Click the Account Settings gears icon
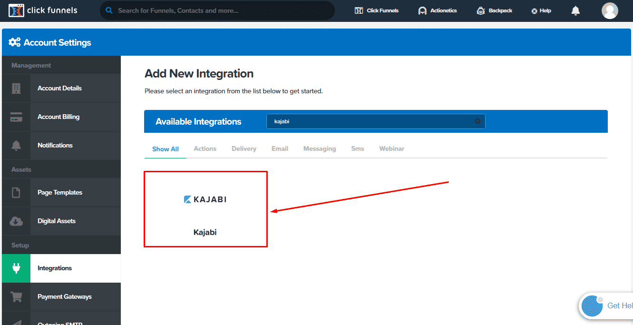Image resolution: width=633 pixels, height=325 pixels. click(x=15, y=42)
